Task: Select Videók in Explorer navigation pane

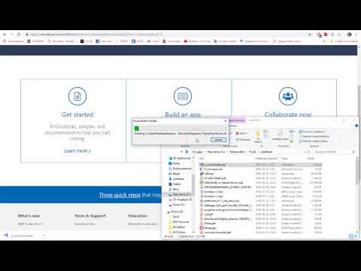Action: pos(174,184)
